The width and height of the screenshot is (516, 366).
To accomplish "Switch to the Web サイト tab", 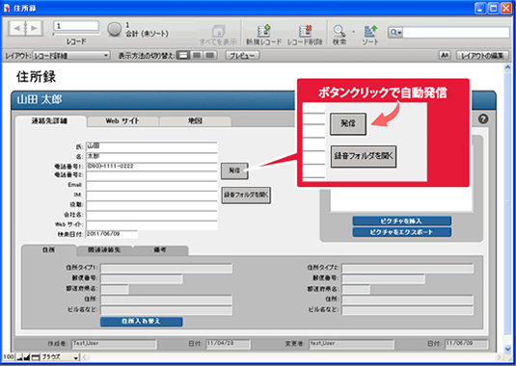I will coord(122,121).
